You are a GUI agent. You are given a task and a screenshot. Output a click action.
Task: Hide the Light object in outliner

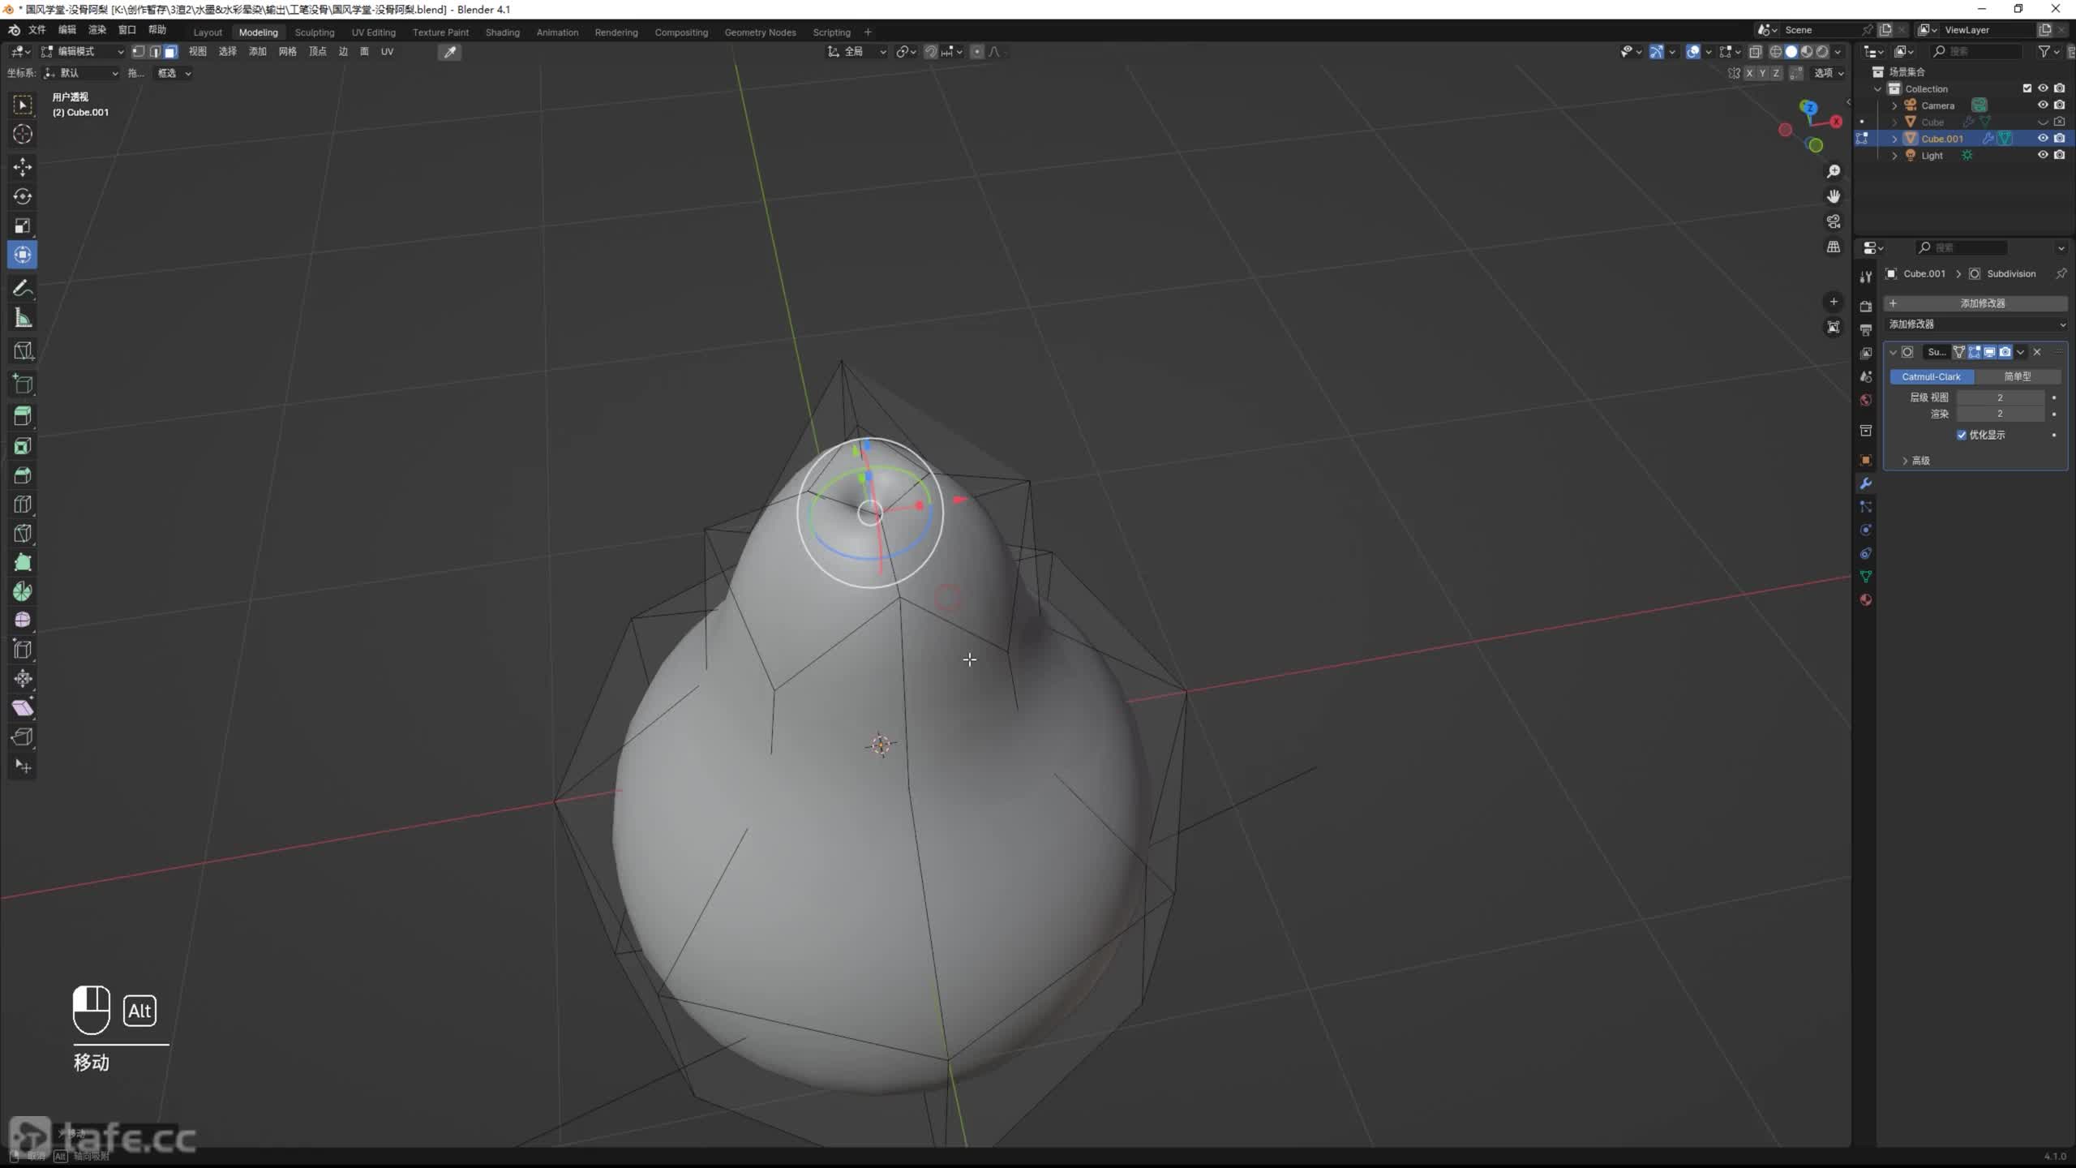coord(2043,155)
